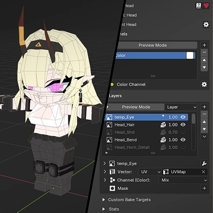Adjust Head_Shd opacity value 0.70
213x213 pixels.
(173, 132)
